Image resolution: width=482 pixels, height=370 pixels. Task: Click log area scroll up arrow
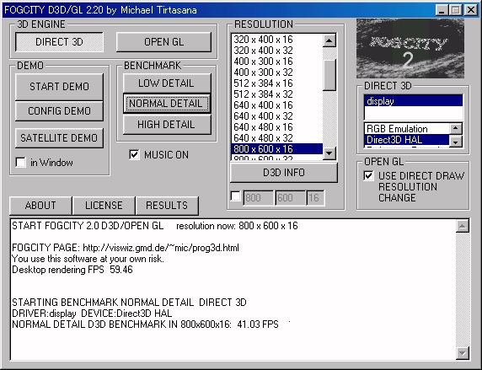463,227
